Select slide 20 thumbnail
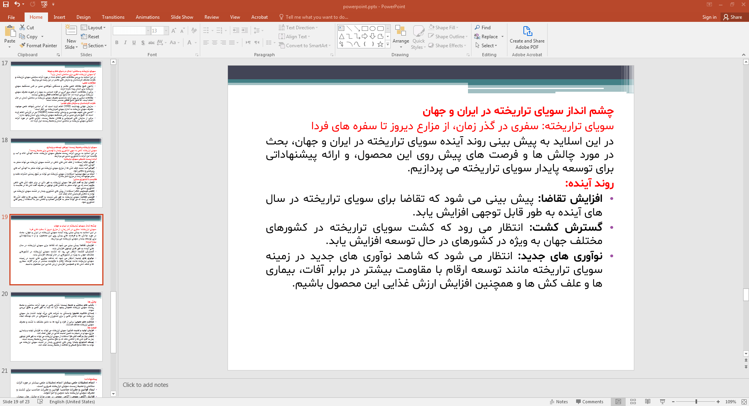Viewport: 749px width, 406px height. tap(56, 326)
